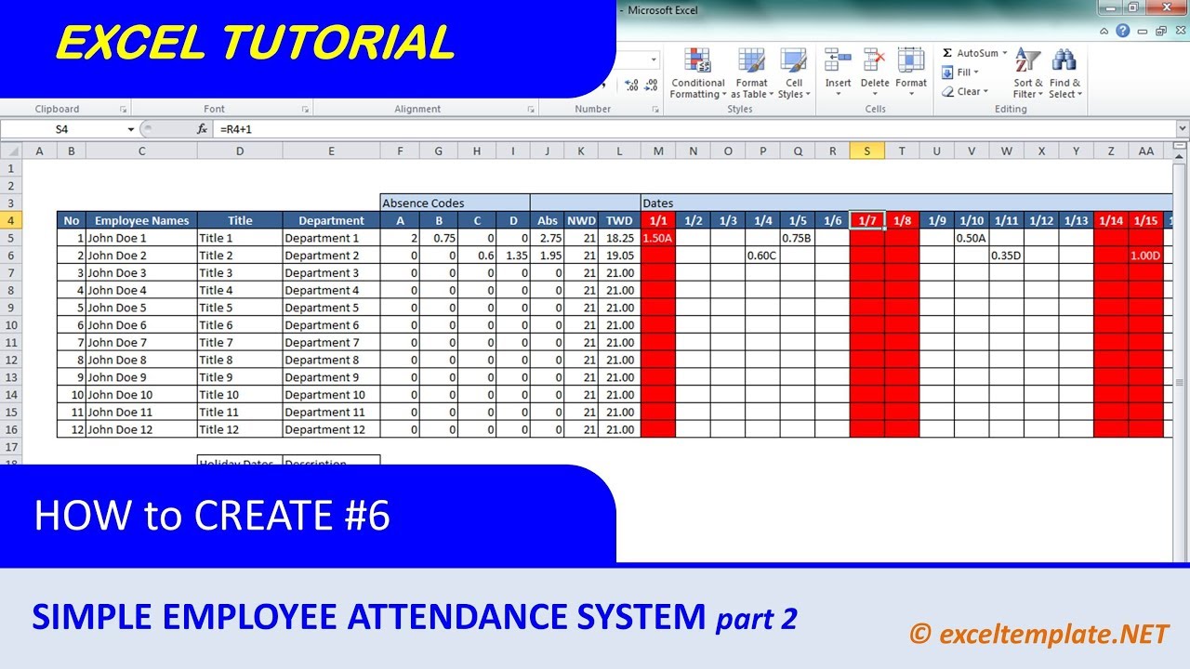Click the Delete cells icon
Image resolution: width=1190 pixels, height=669 pixels.
pos(875,60)
